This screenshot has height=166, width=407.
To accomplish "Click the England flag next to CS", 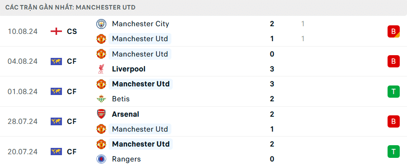I will click(57, 31).
